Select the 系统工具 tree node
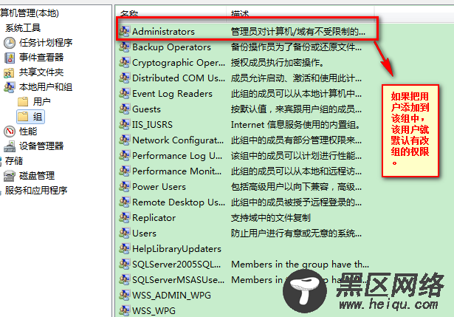The image size is (454, 317). [x=23, y=28]
